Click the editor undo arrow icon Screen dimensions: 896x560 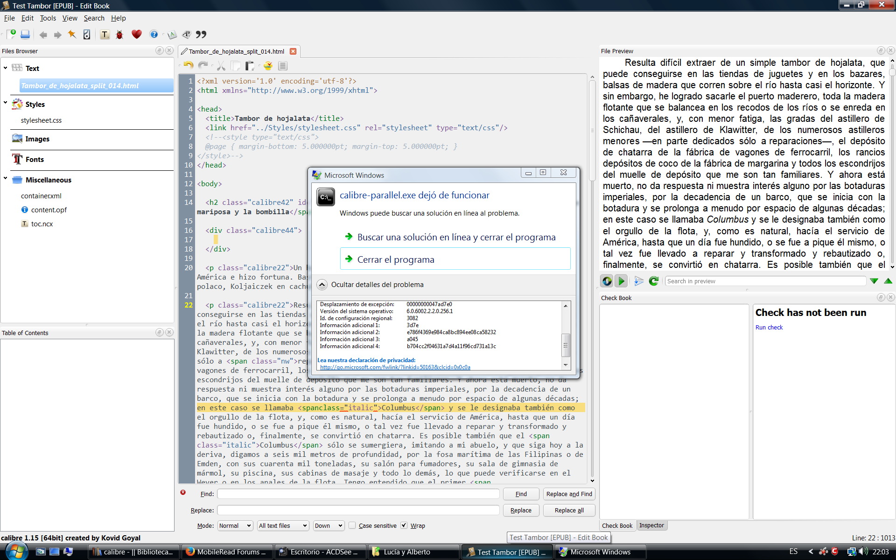(189, 66)
